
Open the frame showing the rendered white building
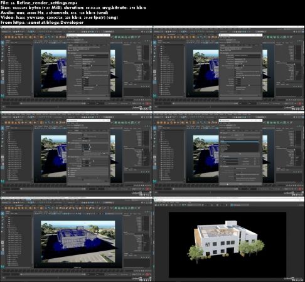[228, 239]
